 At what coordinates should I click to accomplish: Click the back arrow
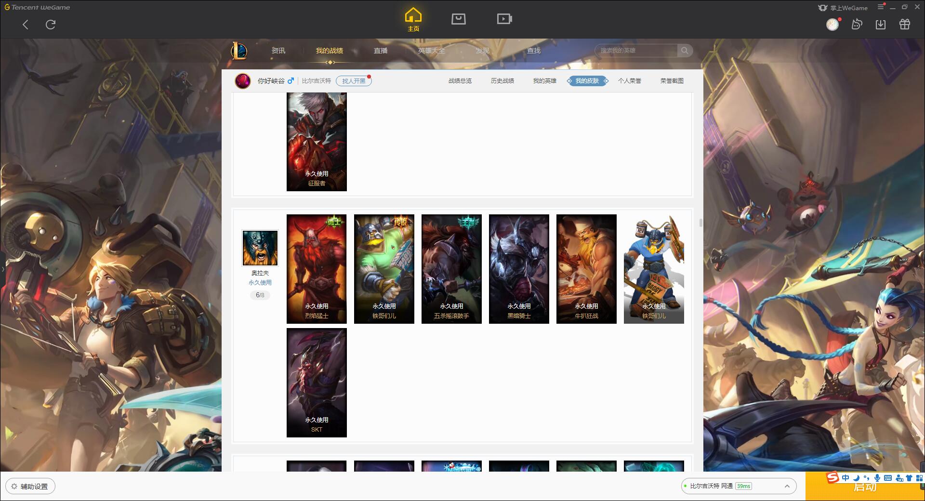(x=26, y=25)
